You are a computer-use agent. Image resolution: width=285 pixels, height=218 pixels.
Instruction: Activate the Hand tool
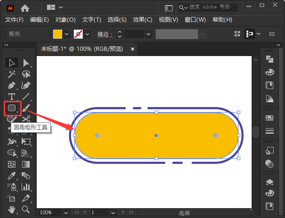pyautogui.click(x=12, y=209)
